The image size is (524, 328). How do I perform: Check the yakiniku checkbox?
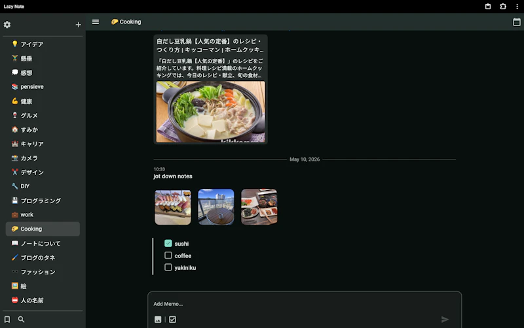pyautogui.click(x=168, y=267)
